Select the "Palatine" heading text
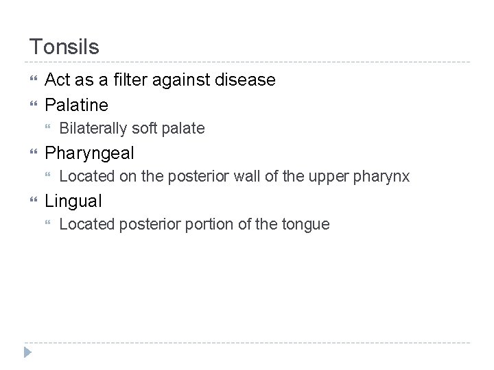494x370 pixels. point(76,105)
